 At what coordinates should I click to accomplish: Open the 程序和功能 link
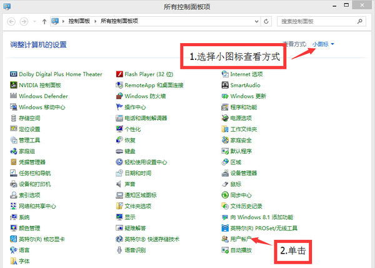click(x=244, y=107)
